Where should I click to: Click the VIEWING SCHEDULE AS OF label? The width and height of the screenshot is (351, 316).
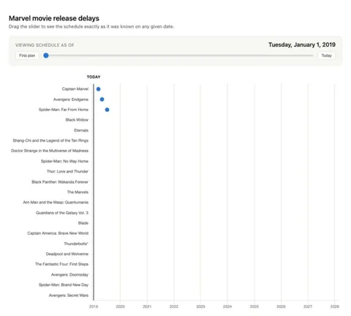(x=45, y=45)
